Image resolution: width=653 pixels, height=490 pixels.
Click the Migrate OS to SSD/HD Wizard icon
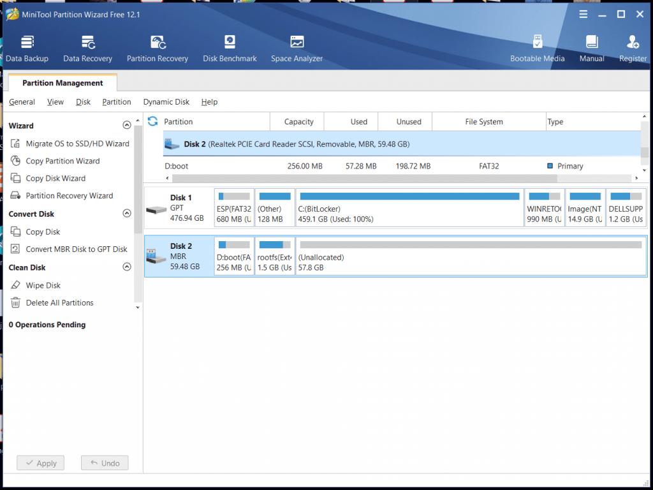15,144
